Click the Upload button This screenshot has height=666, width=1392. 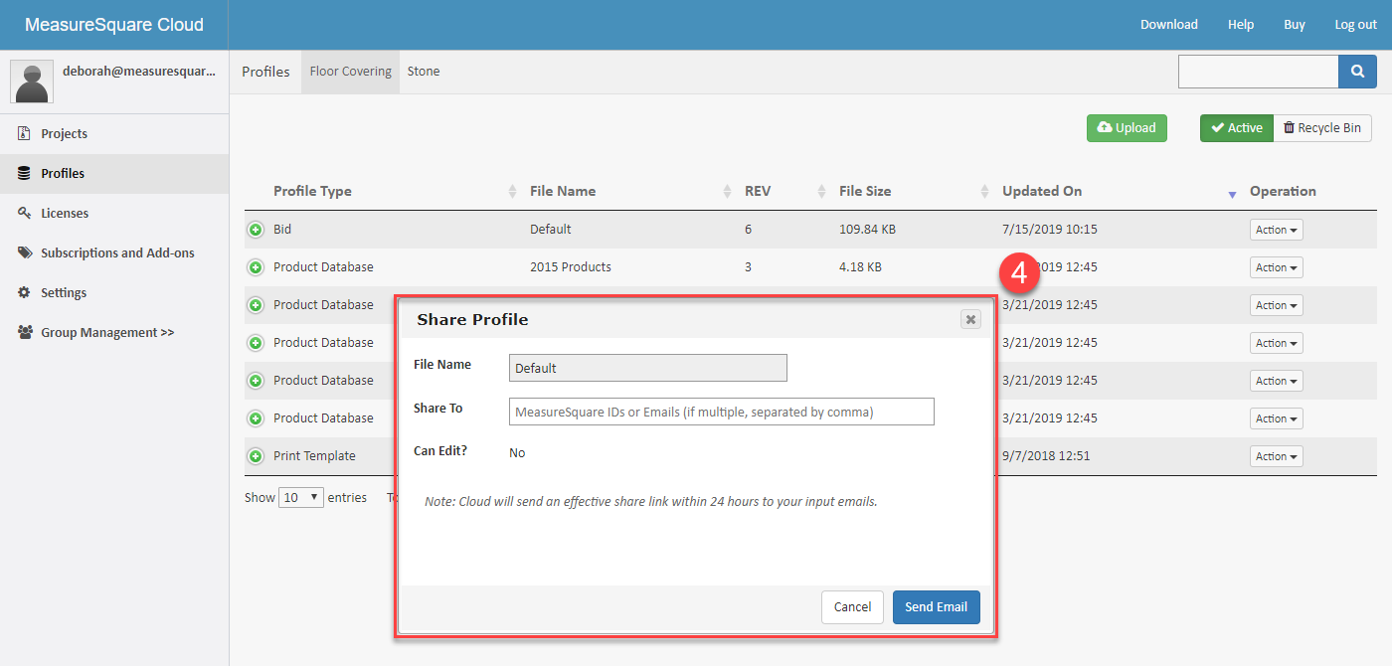coord(1127,127)
